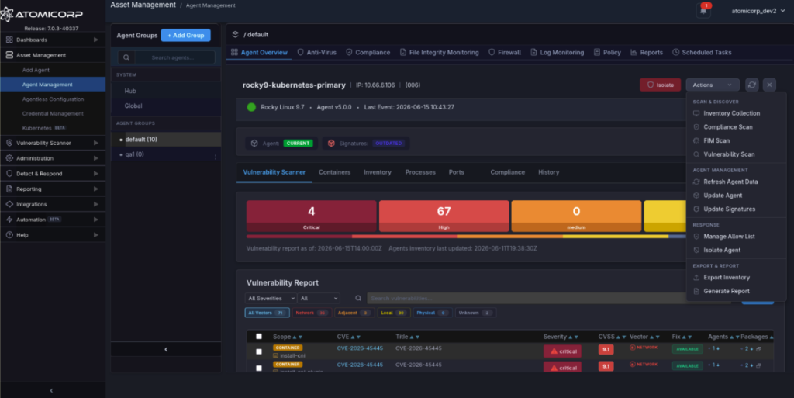Open the CVE-2026-45445 link in install-cni row
The width and height of the screenshot is (794, 398).
360,348
